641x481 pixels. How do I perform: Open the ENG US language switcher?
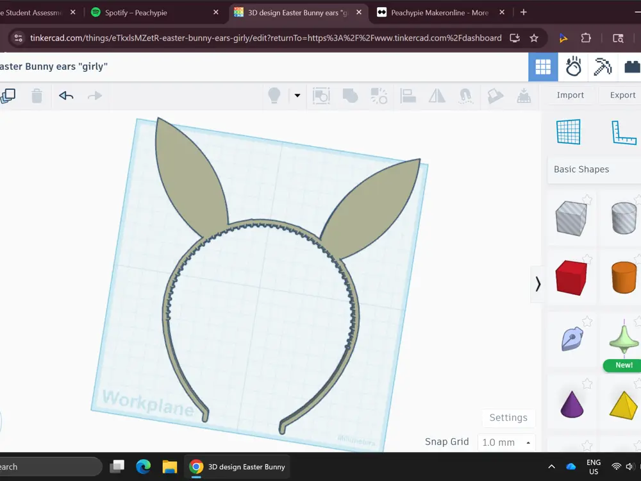594,467
